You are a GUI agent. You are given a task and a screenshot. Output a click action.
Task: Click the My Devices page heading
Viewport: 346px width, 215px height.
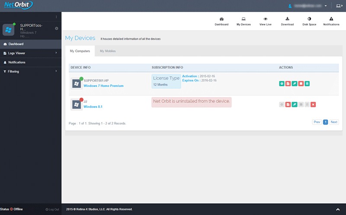tap(80, 38)
